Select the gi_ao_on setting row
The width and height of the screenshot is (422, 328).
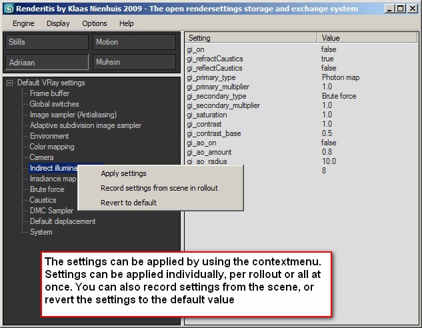301,143
